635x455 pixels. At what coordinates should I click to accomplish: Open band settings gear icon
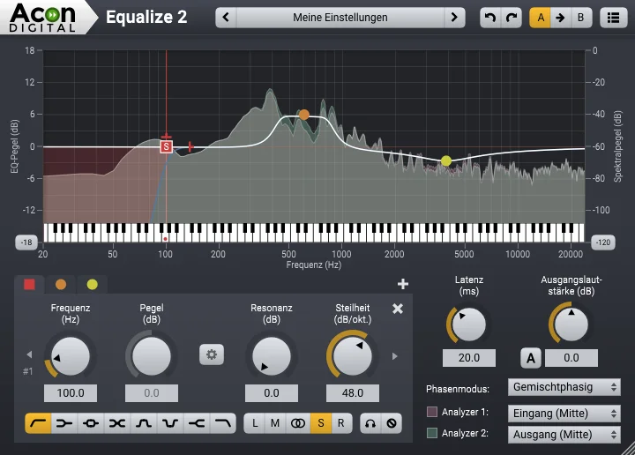click(212, 354)
